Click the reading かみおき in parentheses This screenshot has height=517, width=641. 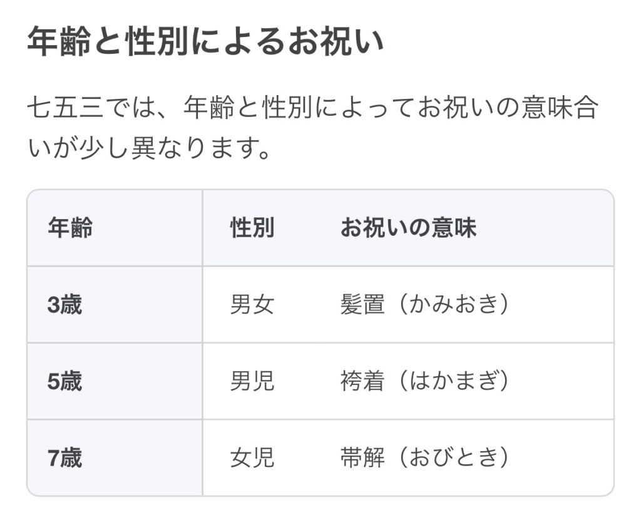[x=454, y=305]
